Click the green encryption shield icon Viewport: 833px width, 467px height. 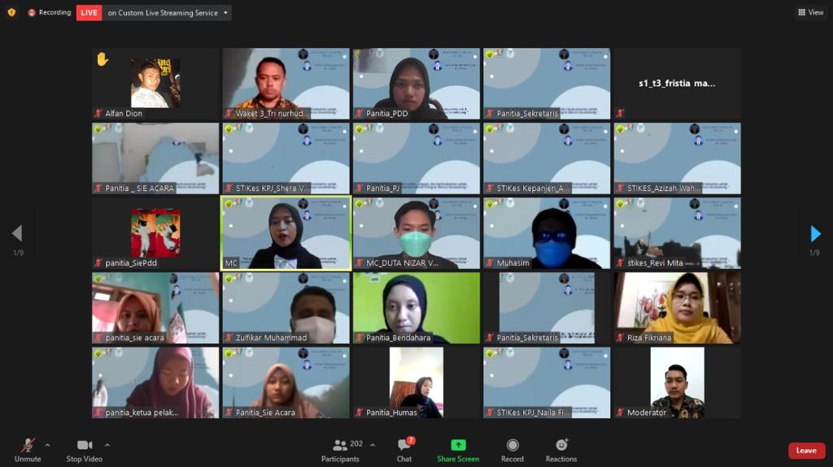click(11, 12)
